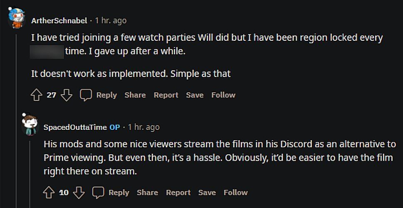Follow ArtherSchnabel's comment thread
The width and height of the screenshot is (403, 208).
pos(223,95)
